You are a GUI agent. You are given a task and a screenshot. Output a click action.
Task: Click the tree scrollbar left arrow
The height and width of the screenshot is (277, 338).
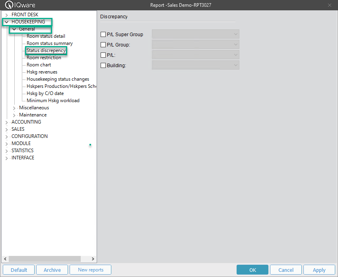(x=6, y=259)
